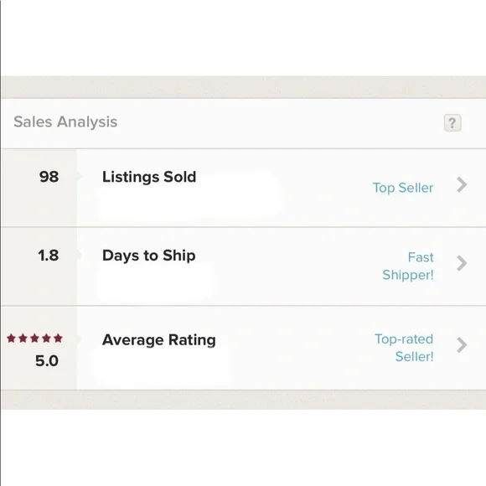486x486 pixels.
Task: Click the first rating star
Action: click(x=12, y=339)
